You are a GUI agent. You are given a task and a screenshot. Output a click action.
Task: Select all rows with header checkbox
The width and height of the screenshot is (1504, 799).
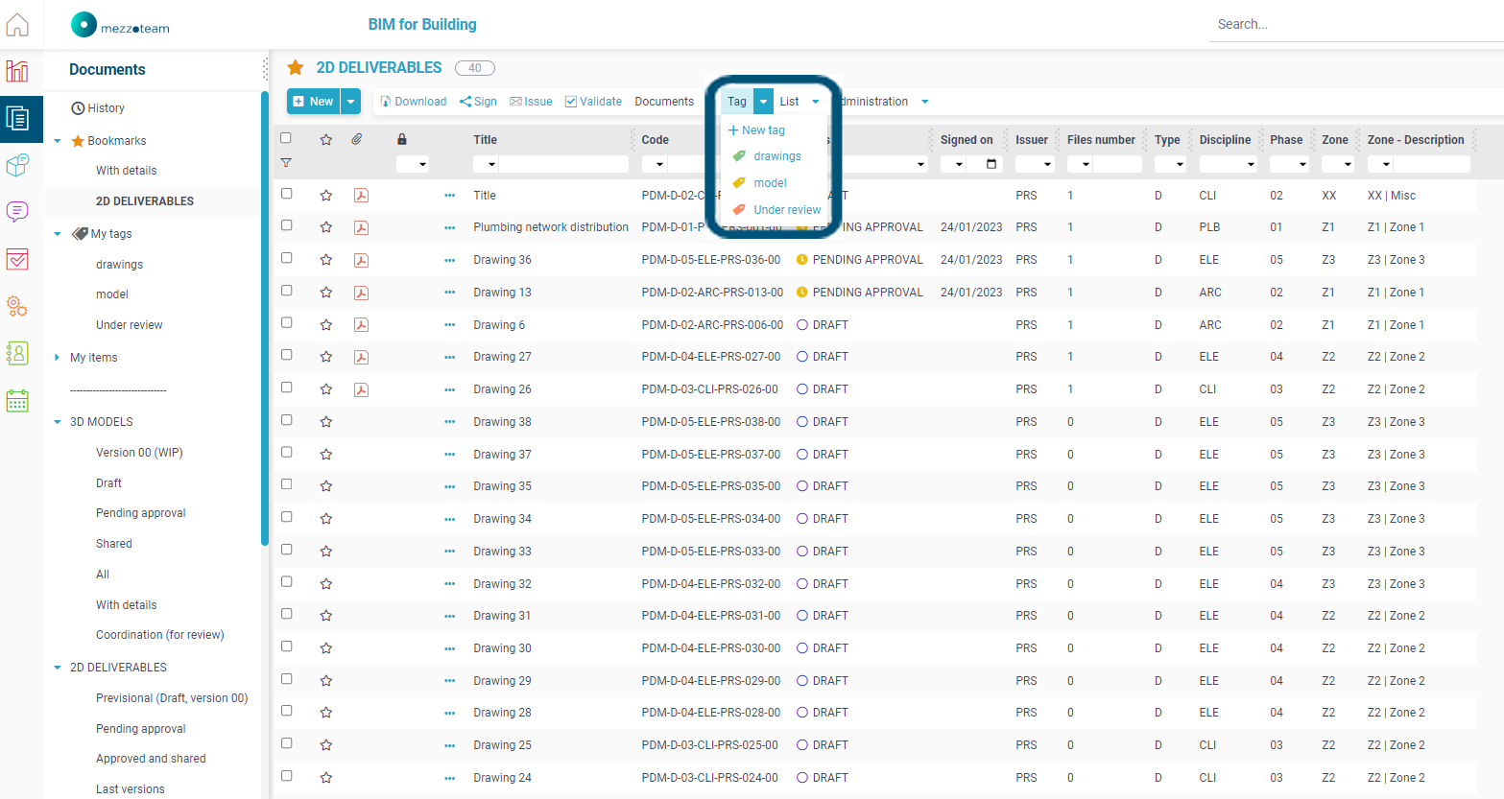[286, 138]
